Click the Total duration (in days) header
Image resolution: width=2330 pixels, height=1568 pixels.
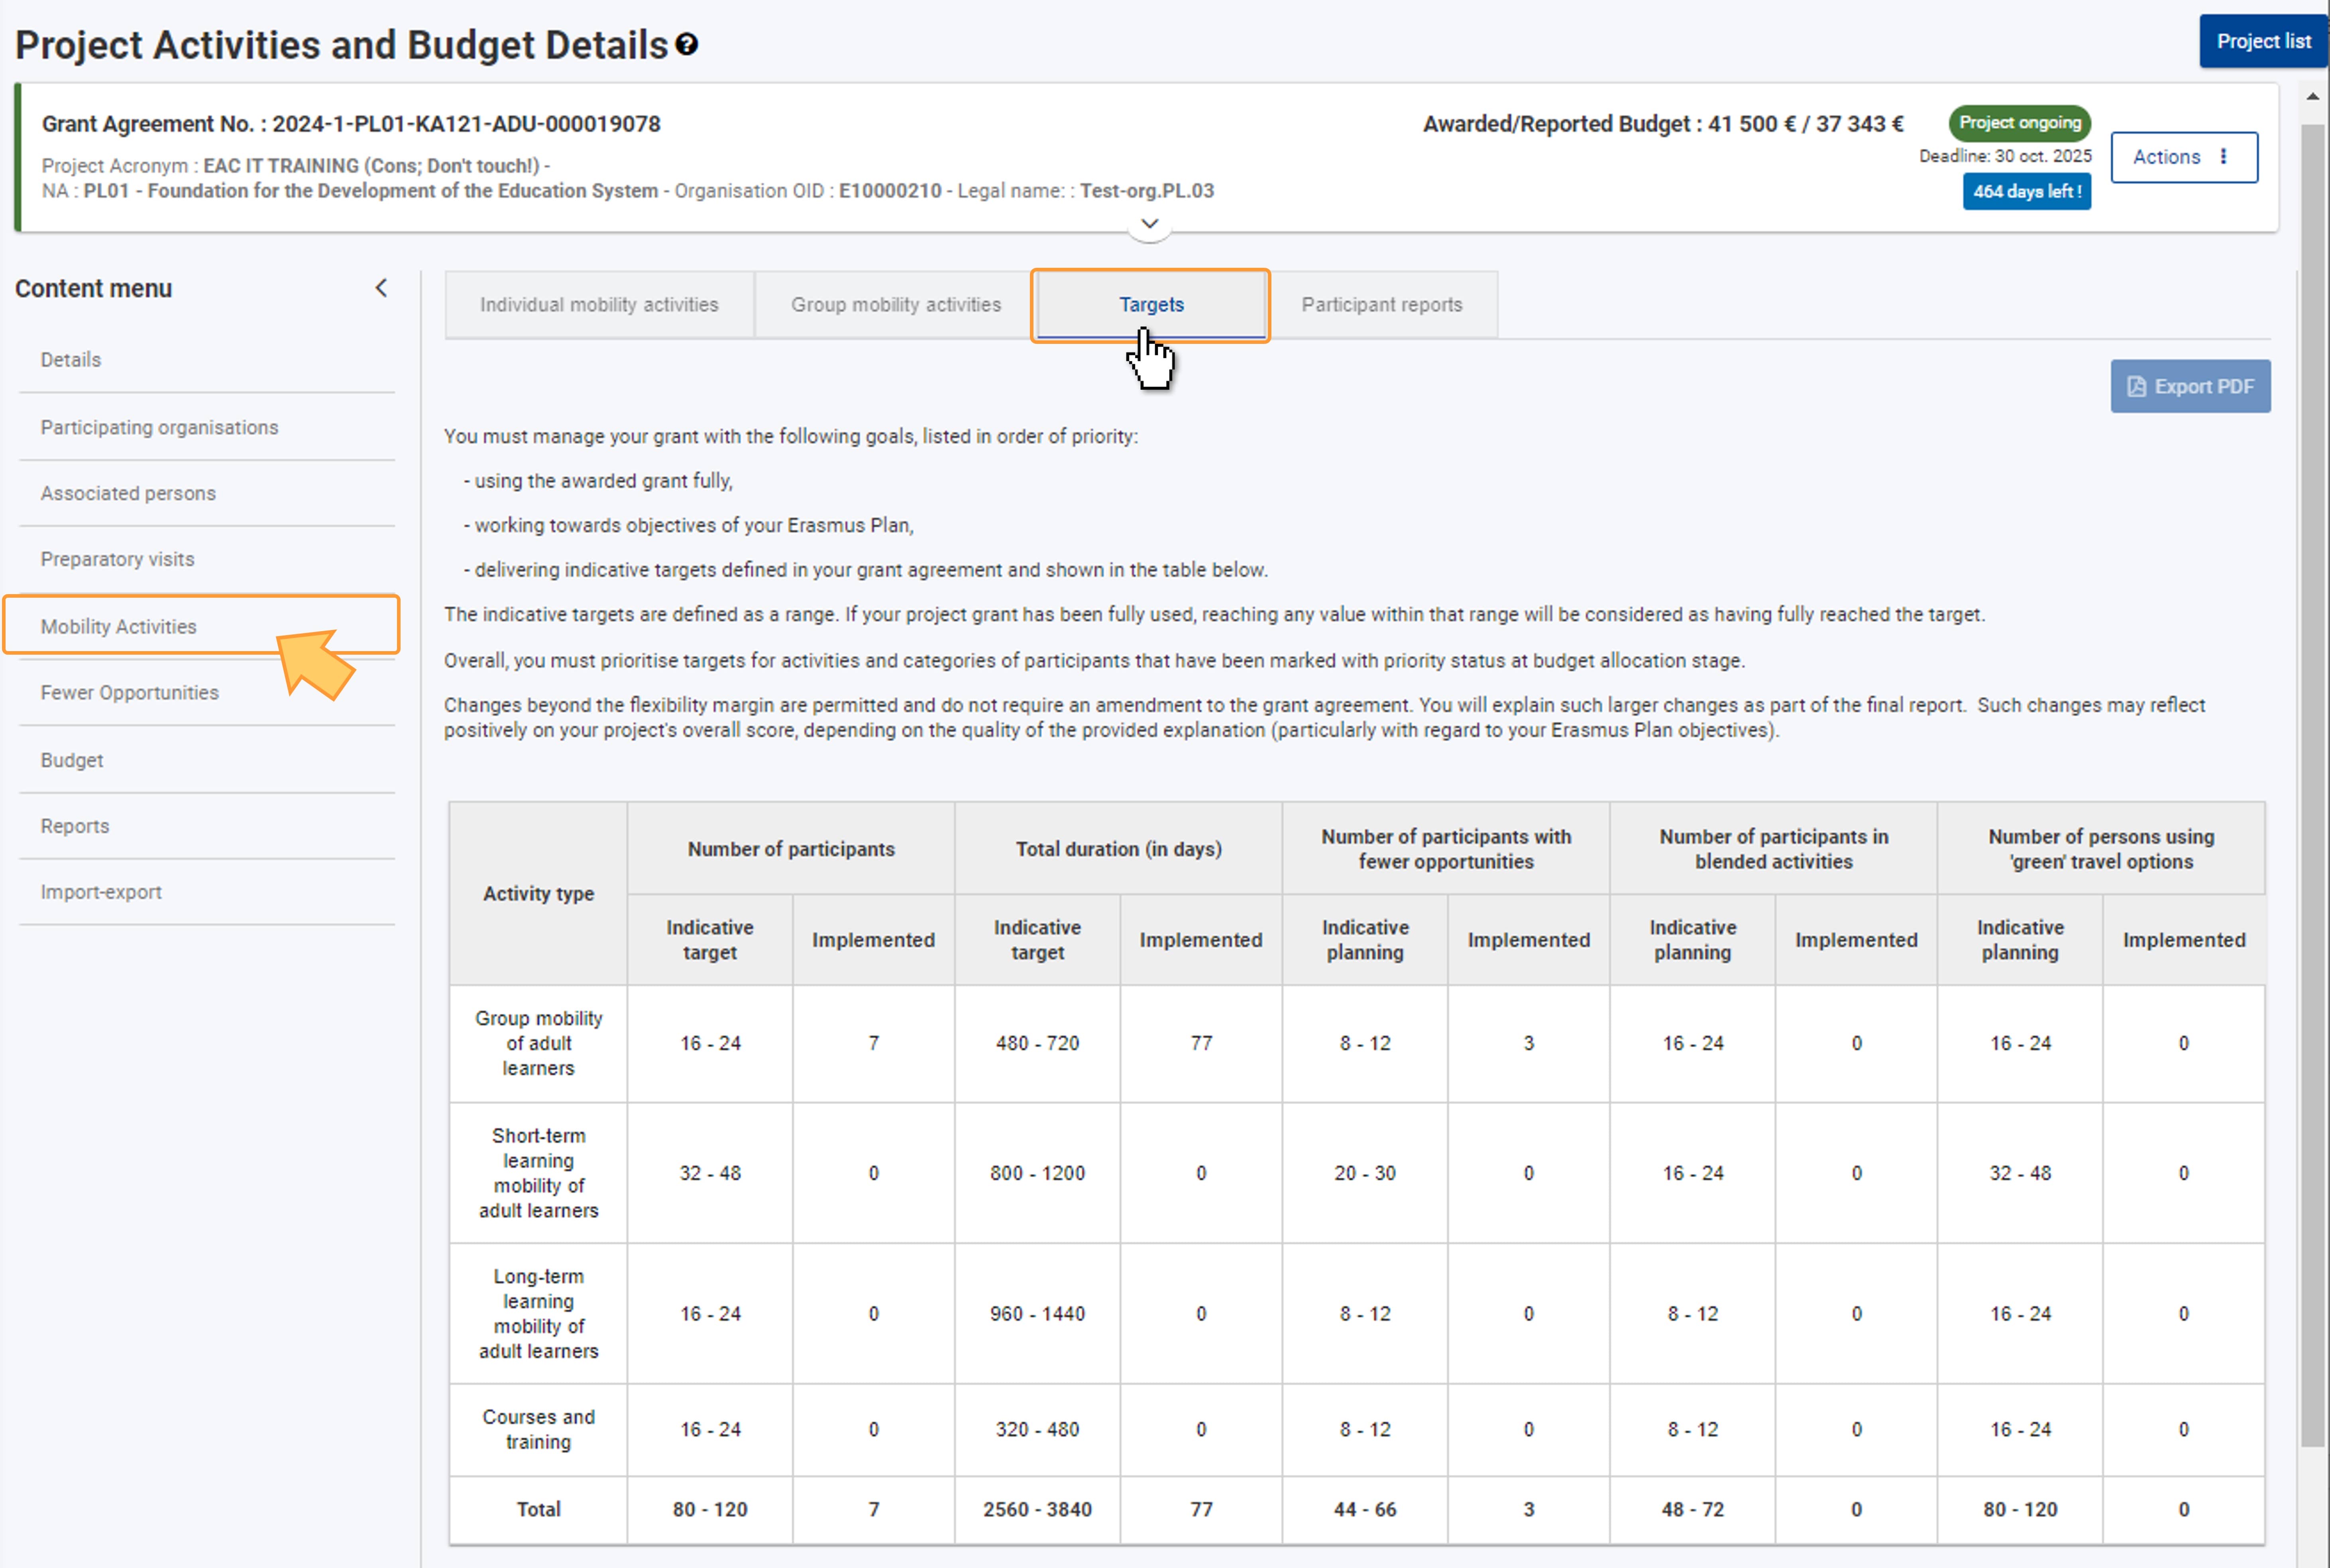point(1118,849)
